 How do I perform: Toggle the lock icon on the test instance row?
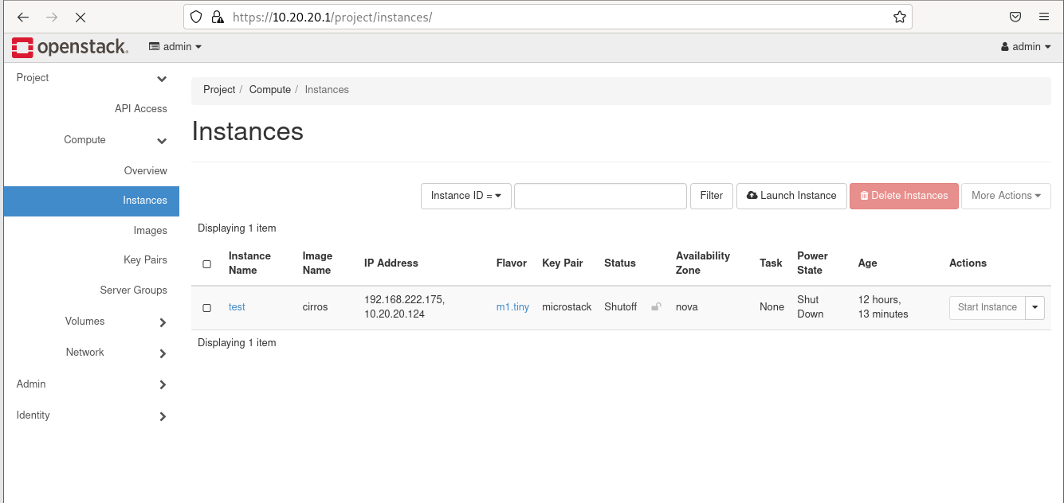(x=655, y=306)
